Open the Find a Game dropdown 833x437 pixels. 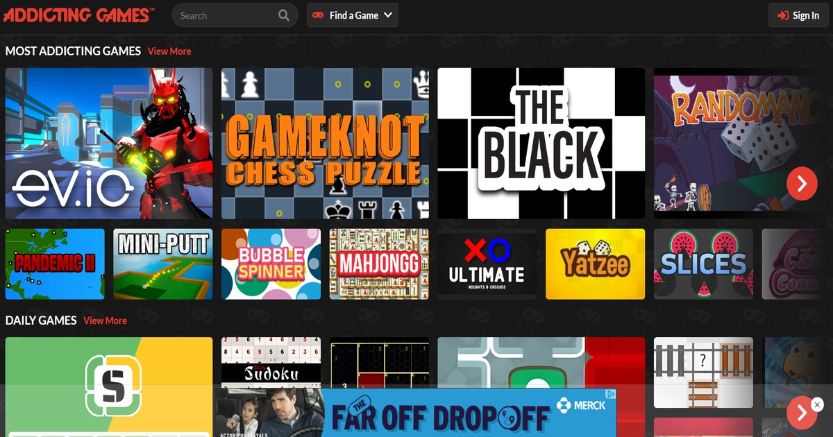coord(353,15)
